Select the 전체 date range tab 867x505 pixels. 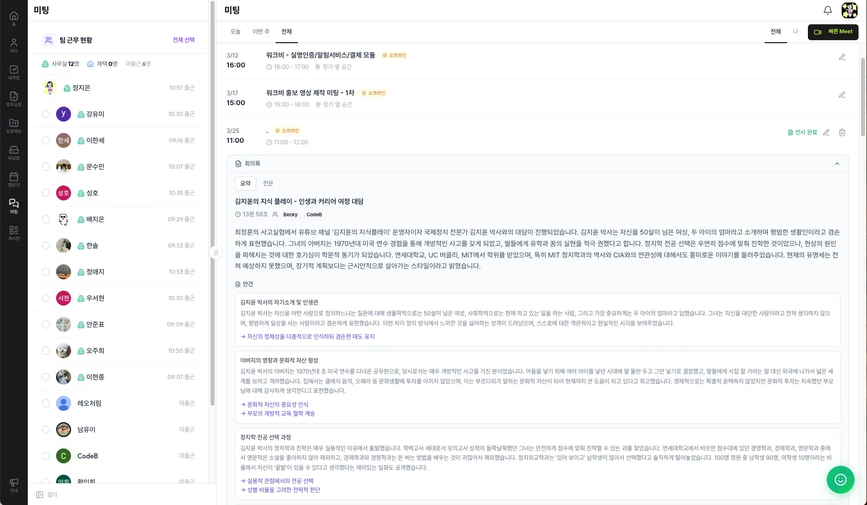pyautogui.click(x=287, y=32)
